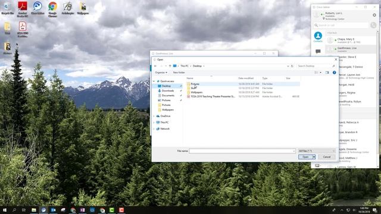Open previous locations dropdown in address bar
Viewport: 381px width, 214px height.
(x=288, y=66)
